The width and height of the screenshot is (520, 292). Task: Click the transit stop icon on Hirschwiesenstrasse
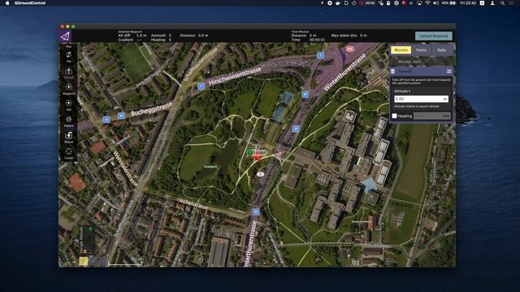[201, 87]
